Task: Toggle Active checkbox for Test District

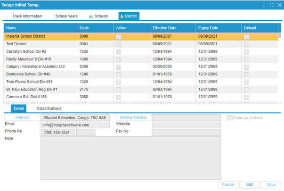Action: click(x=118, y=43)
